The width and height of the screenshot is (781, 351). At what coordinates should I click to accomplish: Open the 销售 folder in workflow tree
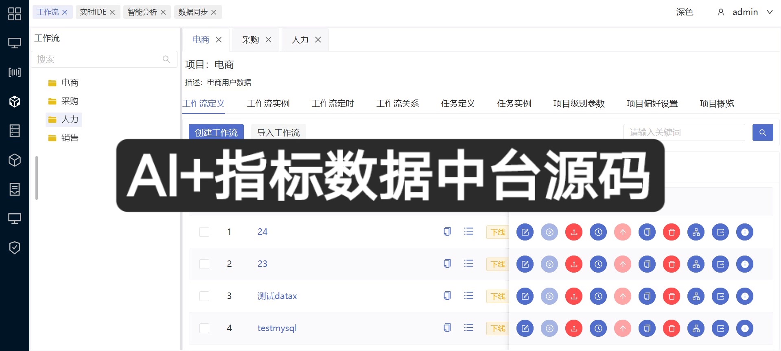[70, 138]
